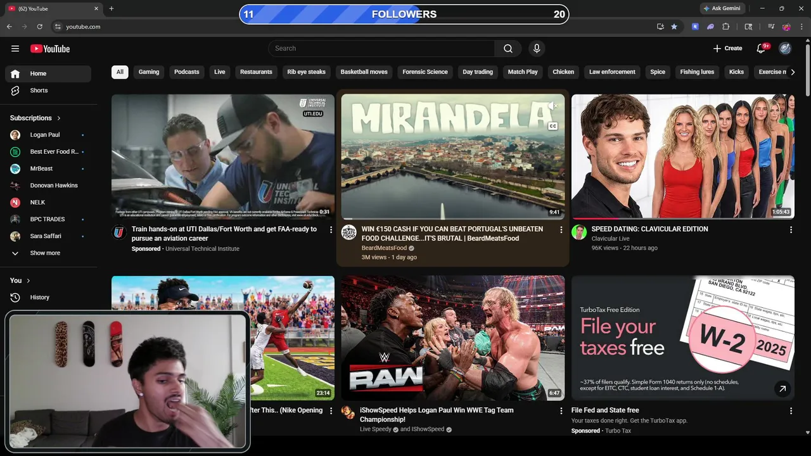Expand Show more subscriptions
This screenshot has width=811, height=456.
[x=48, y=253]
